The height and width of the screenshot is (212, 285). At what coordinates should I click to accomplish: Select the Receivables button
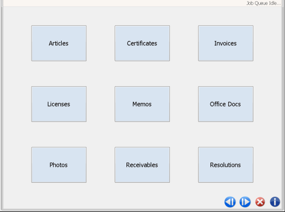tap(142, 165)
